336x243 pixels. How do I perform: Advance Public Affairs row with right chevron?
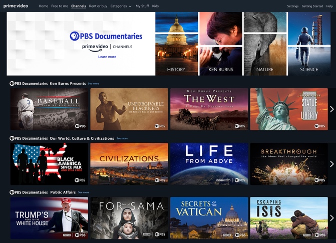pos(332,218)
